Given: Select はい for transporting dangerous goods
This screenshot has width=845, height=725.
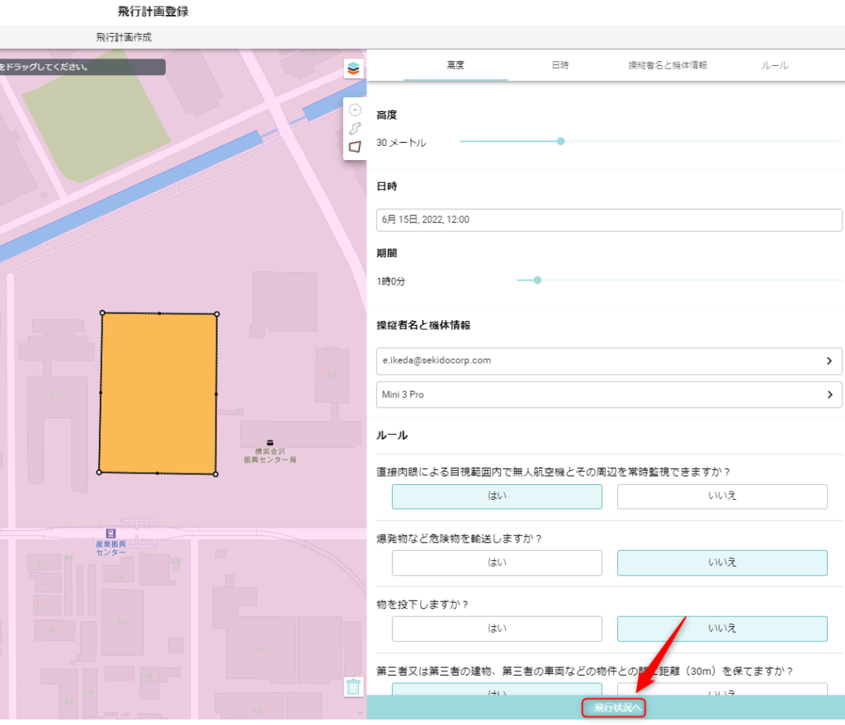Looking at the screenshot, I should 497,563.
